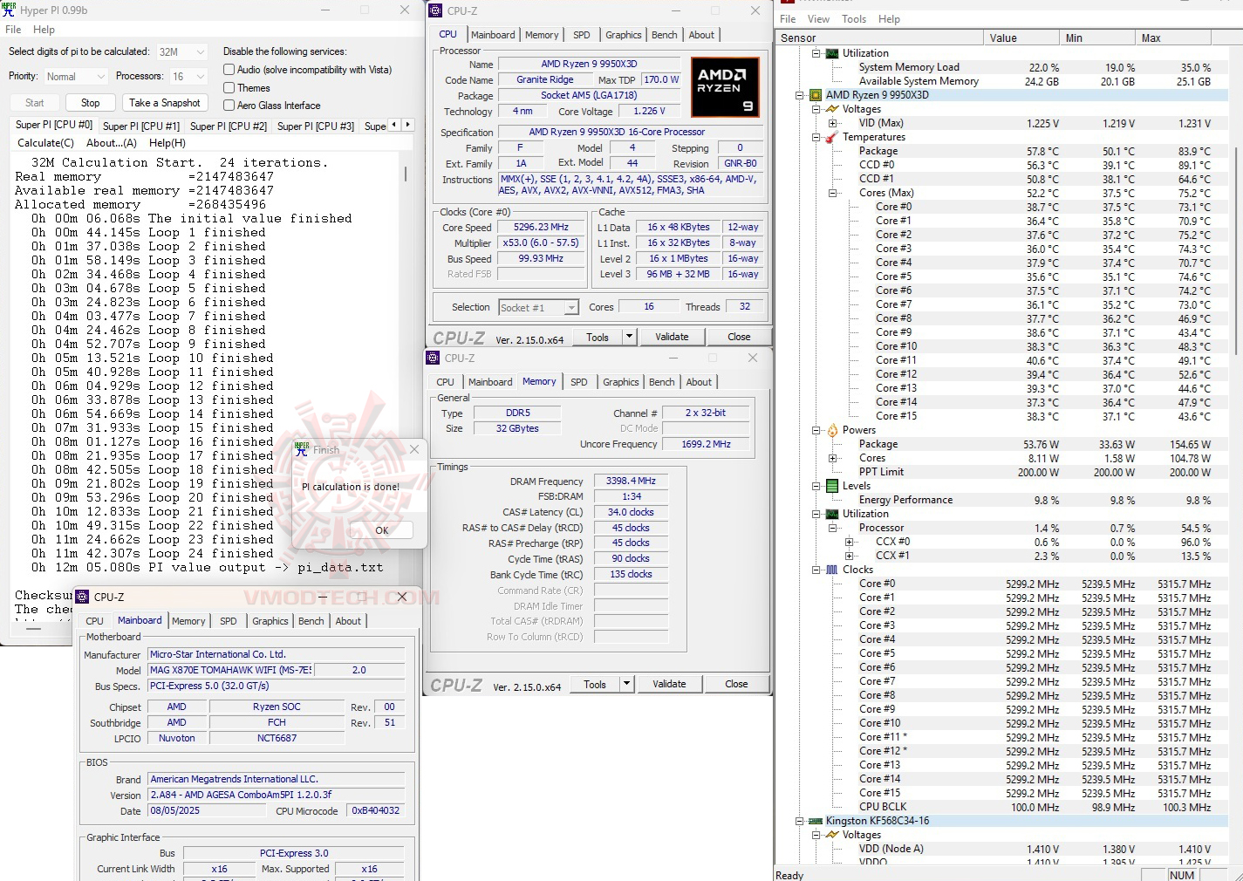1243x881 pixels.
Task: Expand the VID (Max) voltage entry
Action: (834, 122)
